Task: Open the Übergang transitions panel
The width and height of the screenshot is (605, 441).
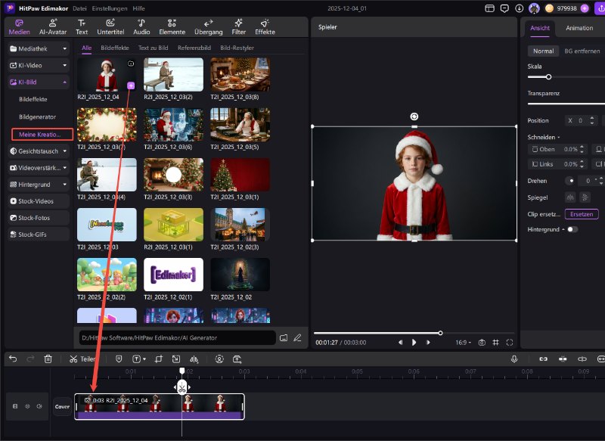Action: (x=208, y=26)
